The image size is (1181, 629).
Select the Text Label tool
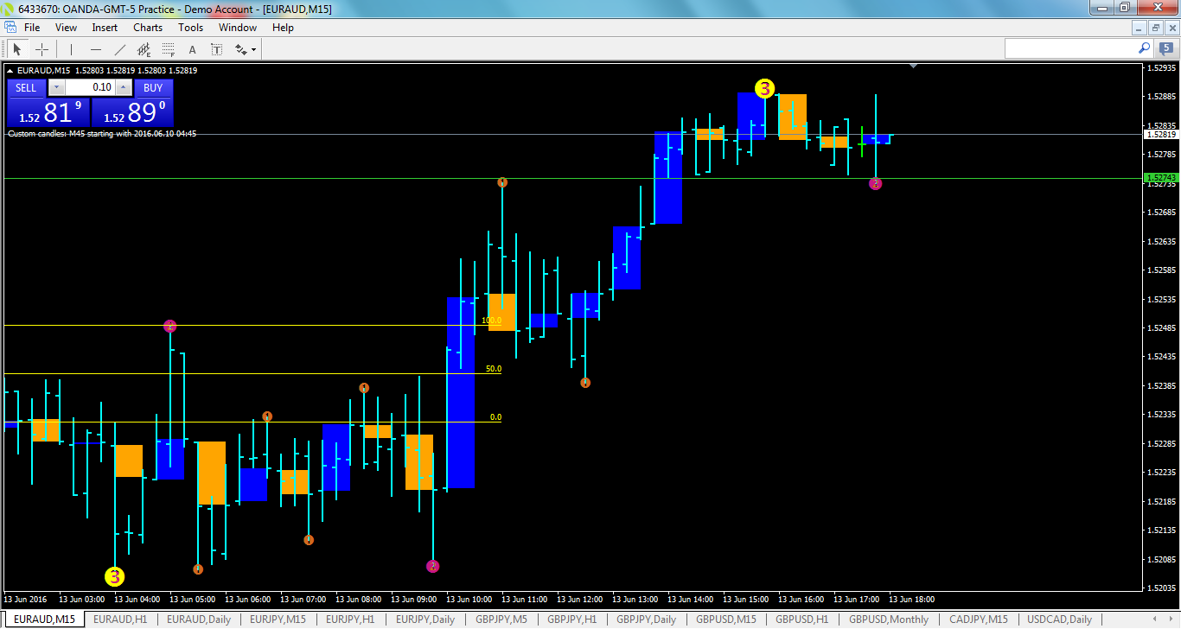click(x=216, y=49)
